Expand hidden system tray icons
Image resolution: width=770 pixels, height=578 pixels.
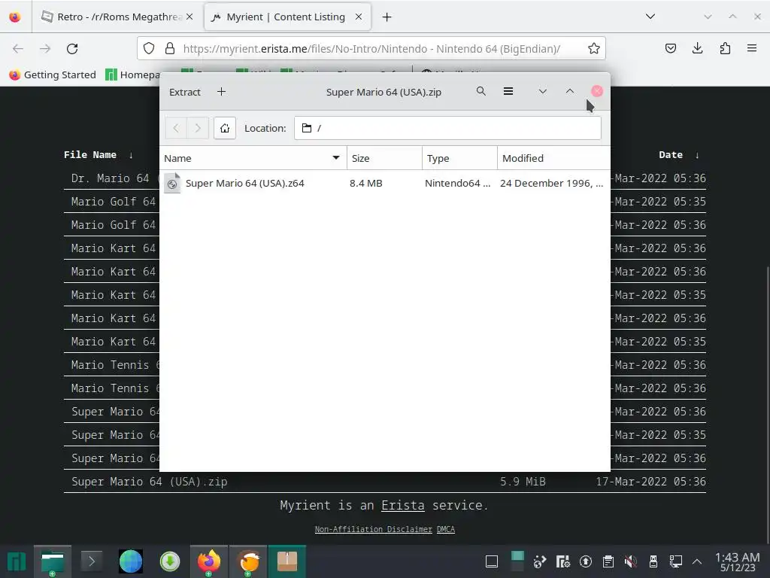[697, 561]
